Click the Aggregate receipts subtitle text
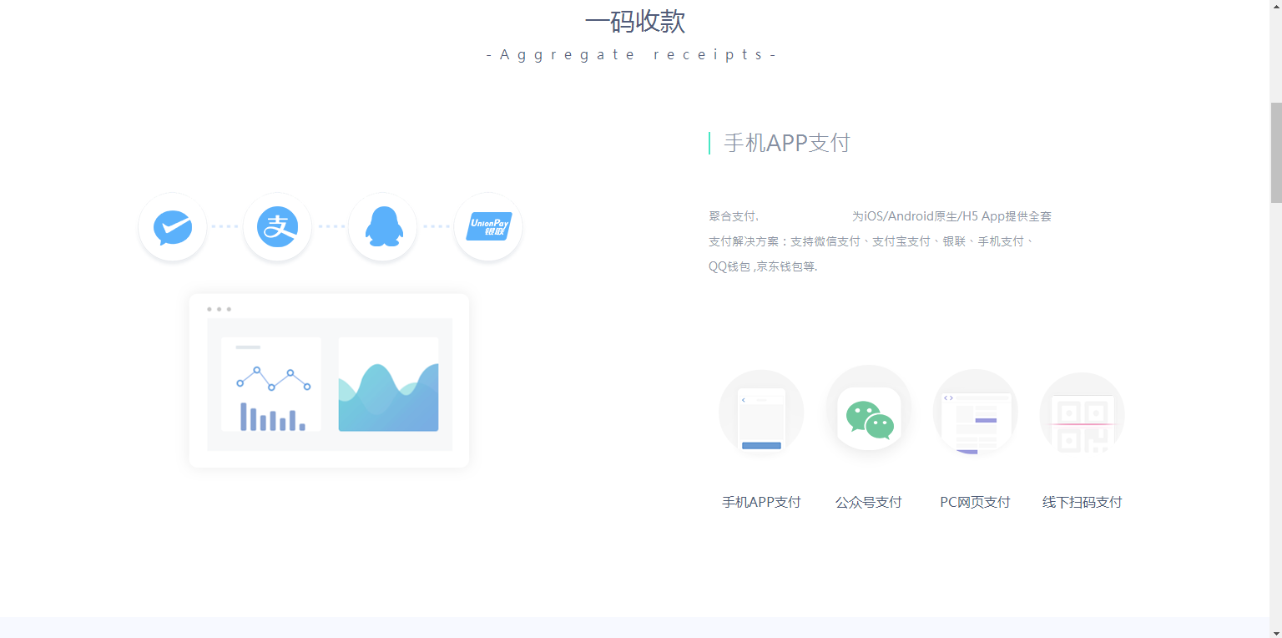Image resolution: width=1282 pixels, height=638 pixels. [x=631, y=55]
